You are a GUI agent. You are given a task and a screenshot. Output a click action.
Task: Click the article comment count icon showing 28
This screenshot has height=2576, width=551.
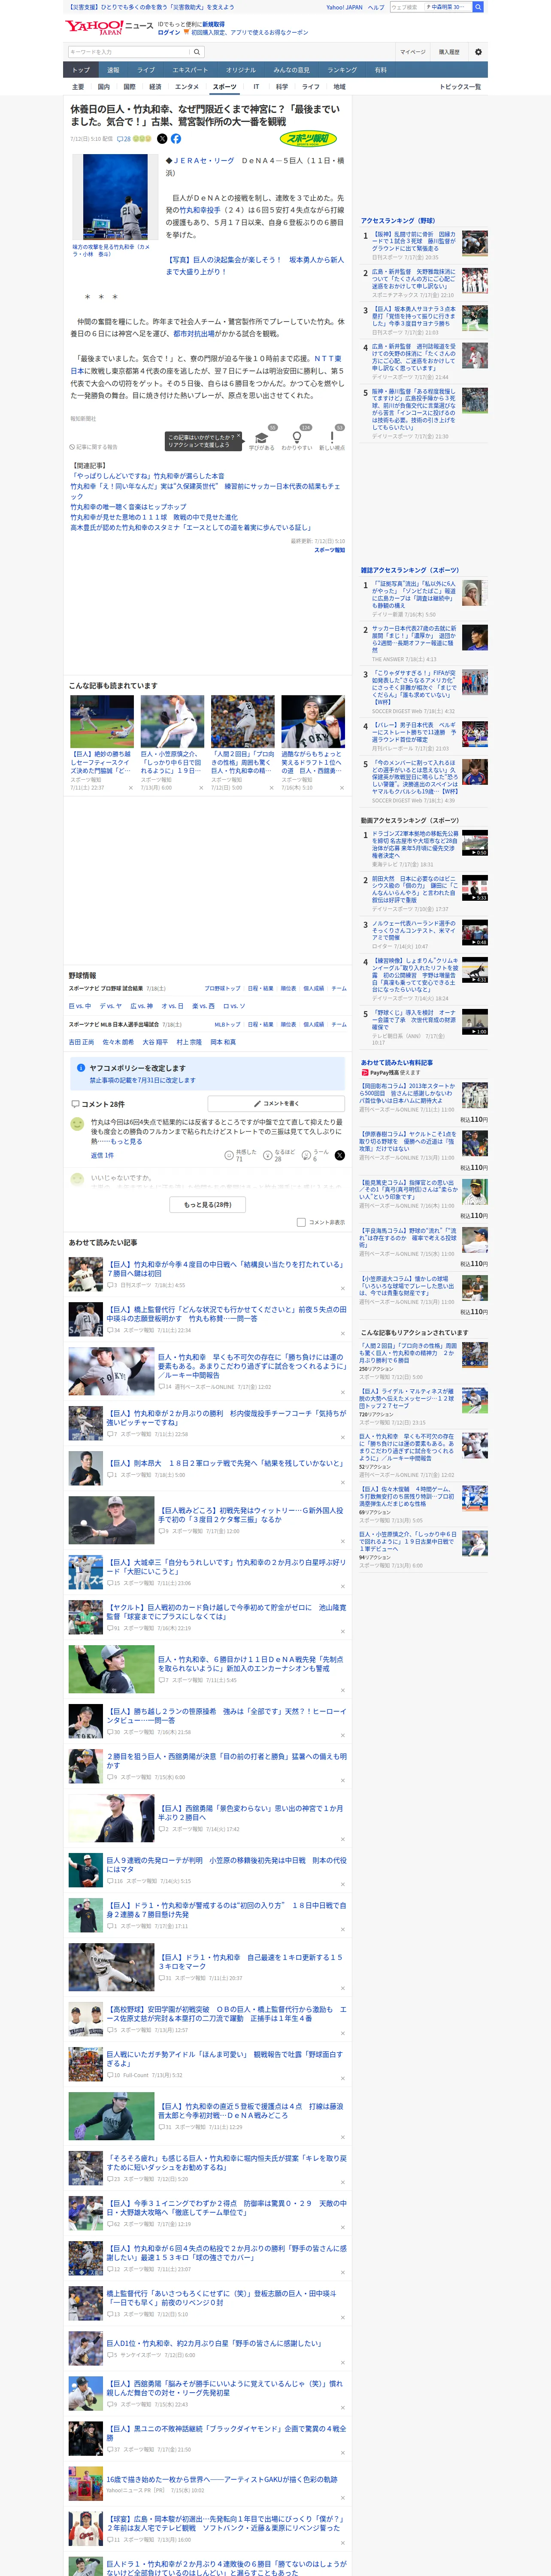coord(124,139)
